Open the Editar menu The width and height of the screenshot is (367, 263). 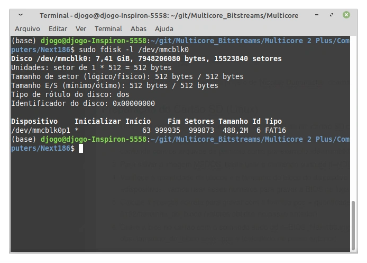pos(58,28)
